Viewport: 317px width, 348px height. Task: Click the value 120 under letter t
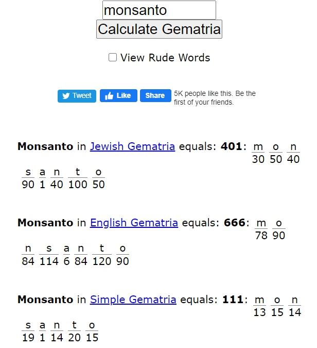coord(102,261)
